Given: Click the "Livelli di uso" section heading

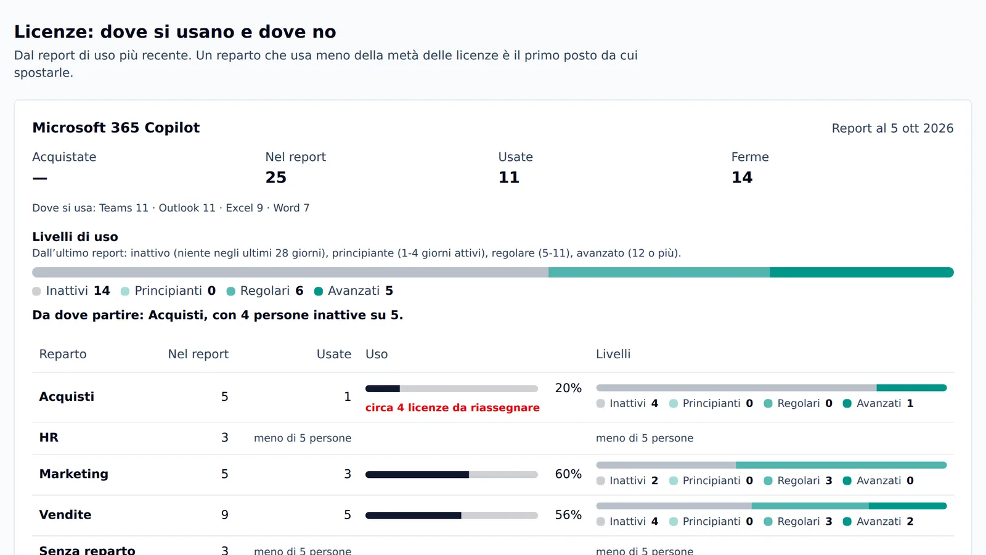Looking at the screenshot, I should pos(75,237).
